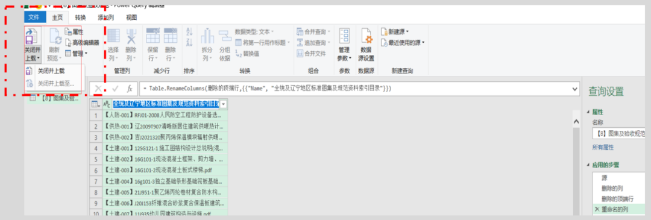Click the 保留行 keep rows button

(x=153, y=45)
